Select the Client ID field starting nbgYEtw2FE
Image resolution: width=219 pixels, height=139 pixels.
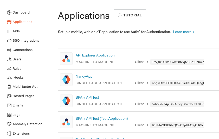coord(177,83)
